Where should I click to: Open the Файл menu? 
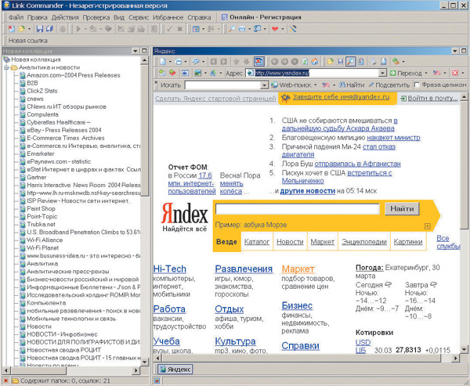[16, 17]
